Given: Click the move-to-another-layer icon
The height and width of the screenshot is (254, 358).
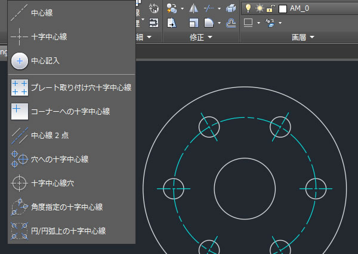Looking at the screenshot, I should click(270, 23).
